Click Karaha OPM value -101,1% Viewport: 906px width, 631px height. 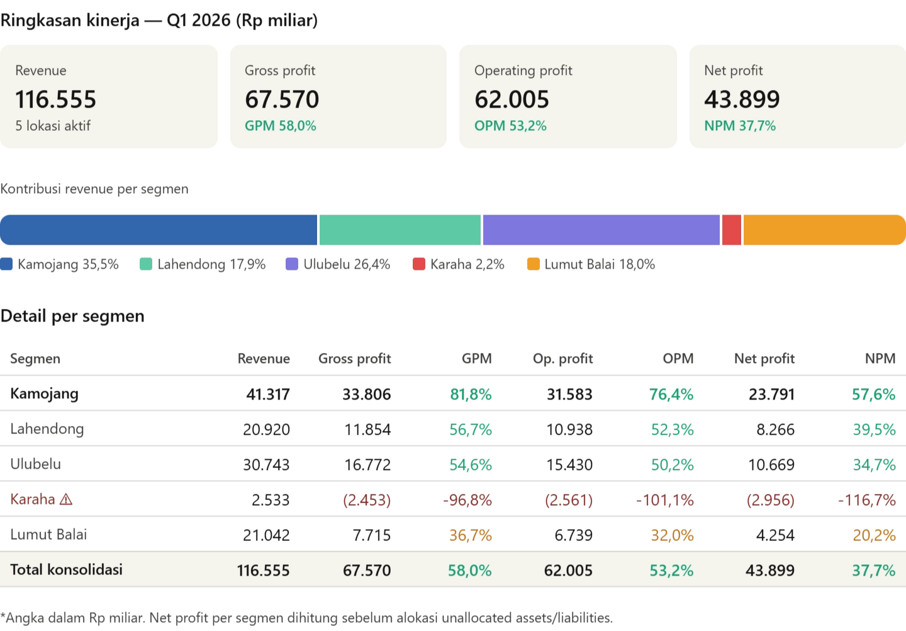click(x=665, y=500)
